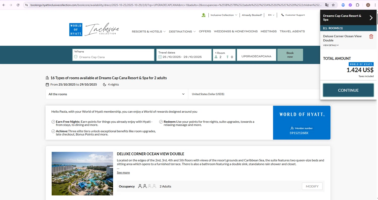
Task: Click the Already Booked? link
Action: click(x=252, y=15)
